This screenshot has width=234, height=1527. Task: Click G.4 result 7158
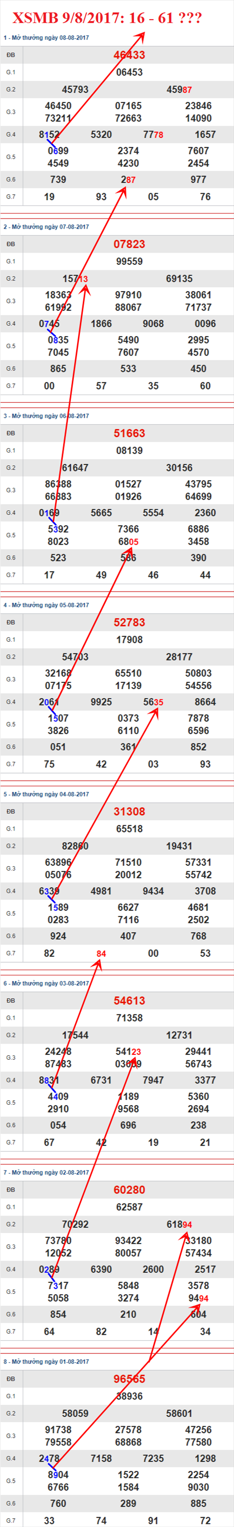tap(101, 1458)
